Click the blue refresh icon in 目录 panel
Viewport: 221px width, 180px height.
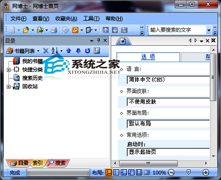click(x=88, y=51)
